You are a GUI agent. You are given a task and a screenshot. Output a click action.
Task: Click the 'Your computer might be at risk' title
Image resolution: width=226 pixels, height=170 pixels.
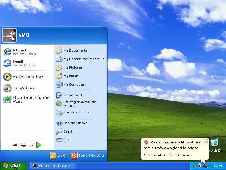pyautogui.click(x=175, y=142)
